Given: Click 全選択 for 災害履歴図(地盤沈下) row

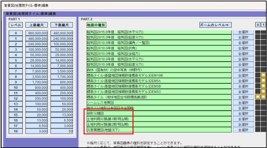Looking at the screenshot, I should pos(243,130).
